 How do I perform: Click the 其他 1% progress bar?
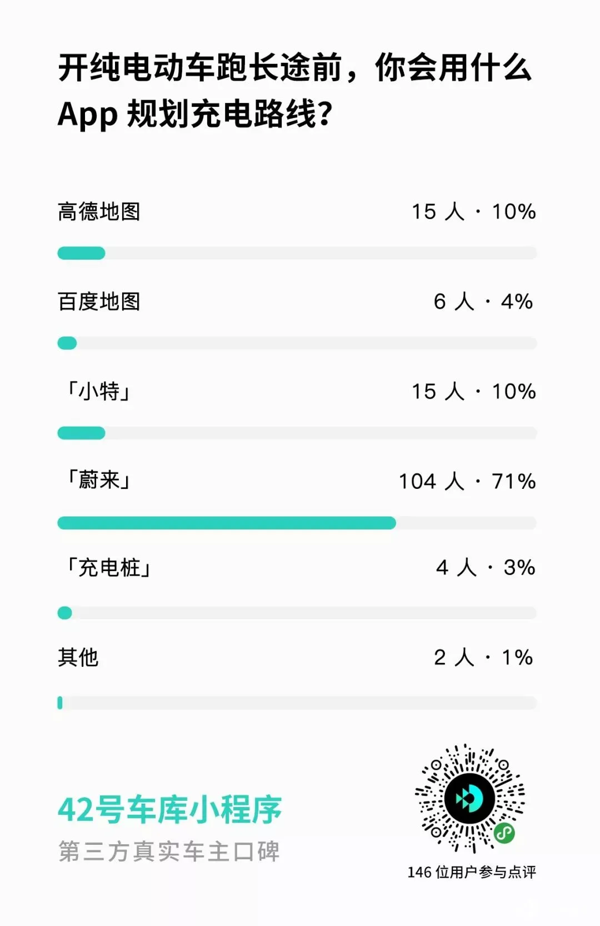297,703
